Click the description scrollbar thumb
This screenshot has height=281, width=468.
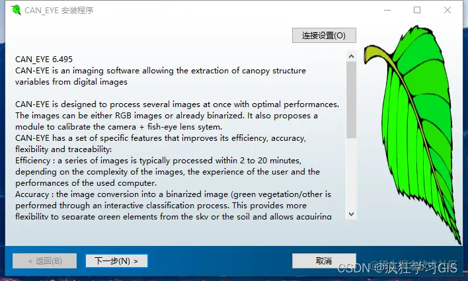[x=351, y=100]
